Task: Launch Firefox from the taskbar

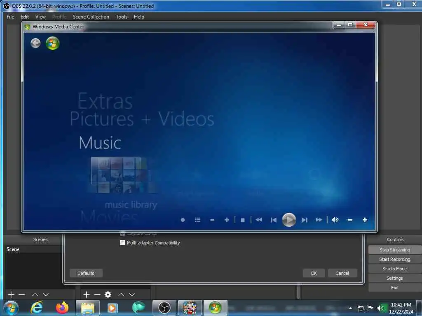Action: coord(62,308)
